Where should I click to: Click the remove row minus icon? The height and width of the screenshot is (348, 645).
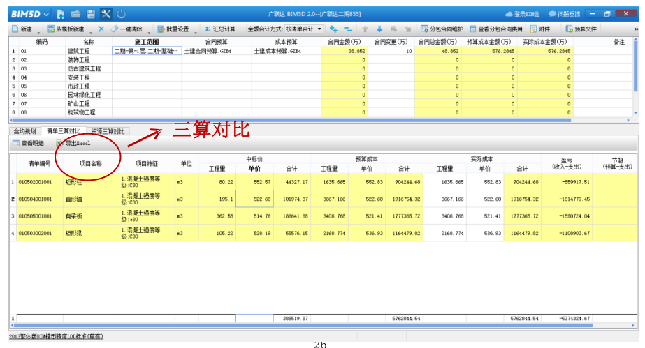coord(348,29)
